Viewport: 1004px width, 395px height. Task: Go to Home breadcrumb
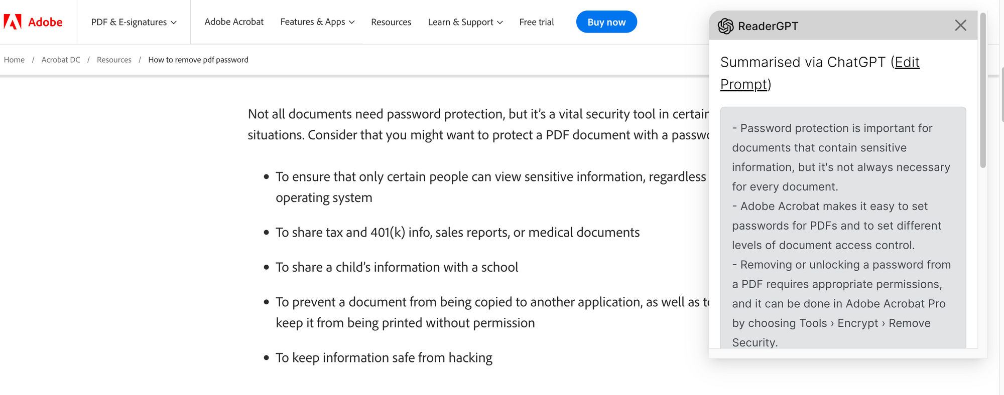coord(14,60)
